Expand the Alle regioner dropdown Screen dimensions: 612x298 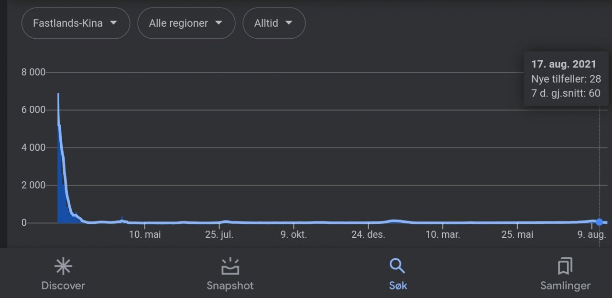(x=186, y=23)
